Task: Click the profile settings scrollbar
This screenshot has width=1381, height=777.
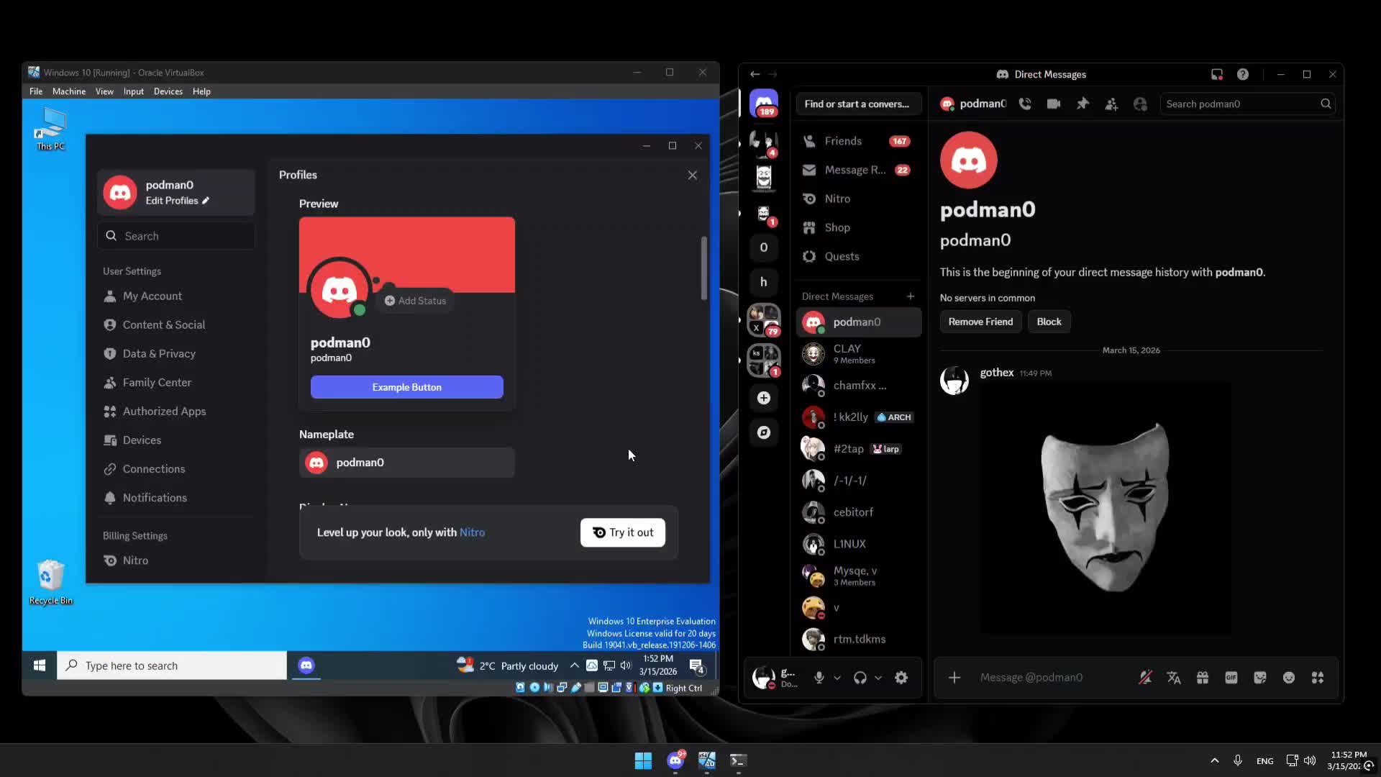Action: (x=704, y=268)
